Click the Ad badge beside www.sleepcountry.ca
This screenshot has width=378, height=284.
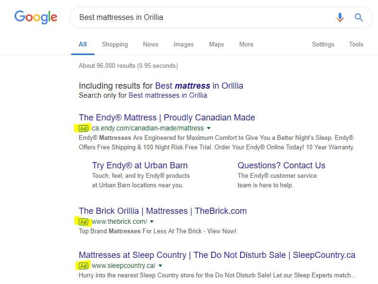83,266
